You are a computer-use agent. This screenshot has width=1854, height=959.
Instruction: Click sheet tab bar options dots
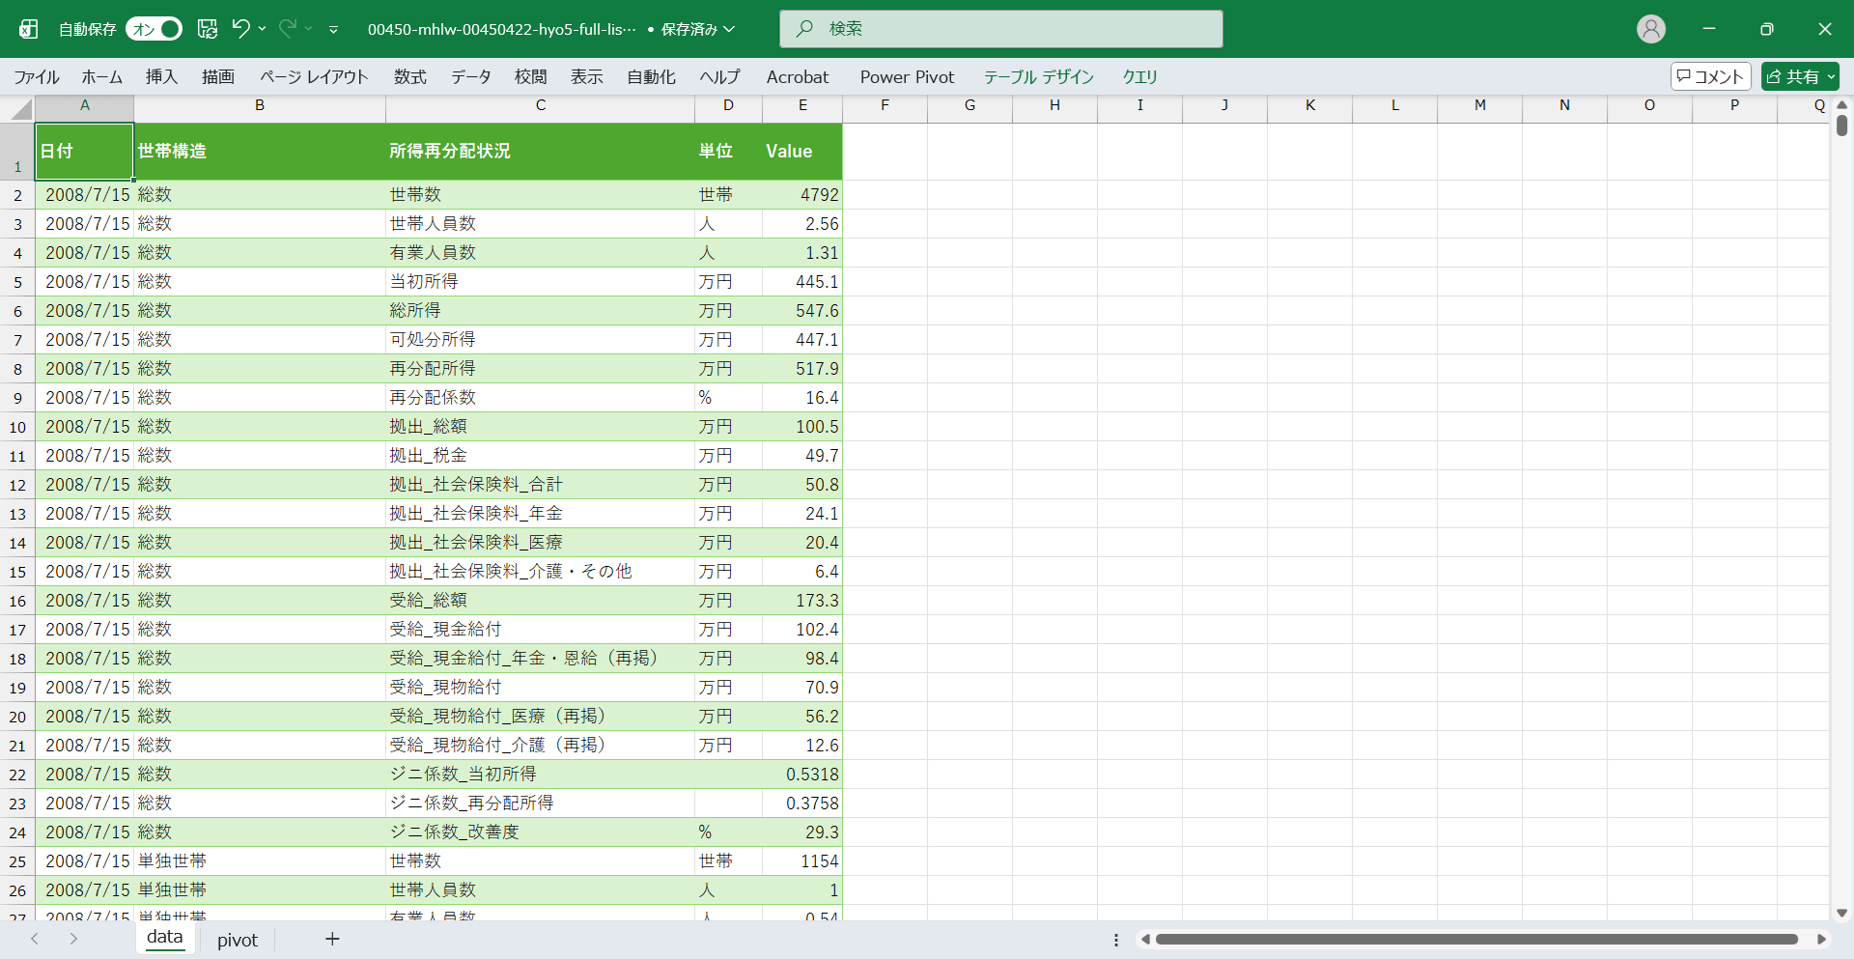pyautogui.click(x=1116, y=940)
